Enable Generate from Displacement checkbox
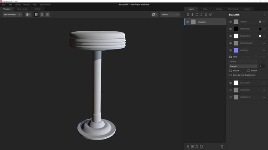This screenshot has height=150, width=268. click(x=231, y=75)
